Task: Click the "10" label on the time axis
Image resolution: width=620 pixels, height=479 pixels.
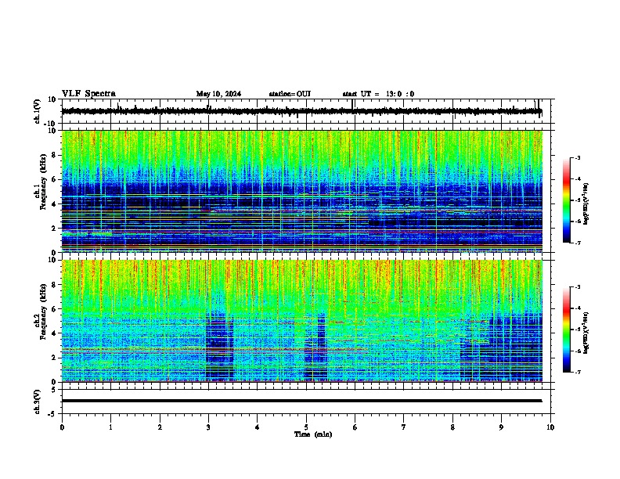Action: click(x=550, y=427)
